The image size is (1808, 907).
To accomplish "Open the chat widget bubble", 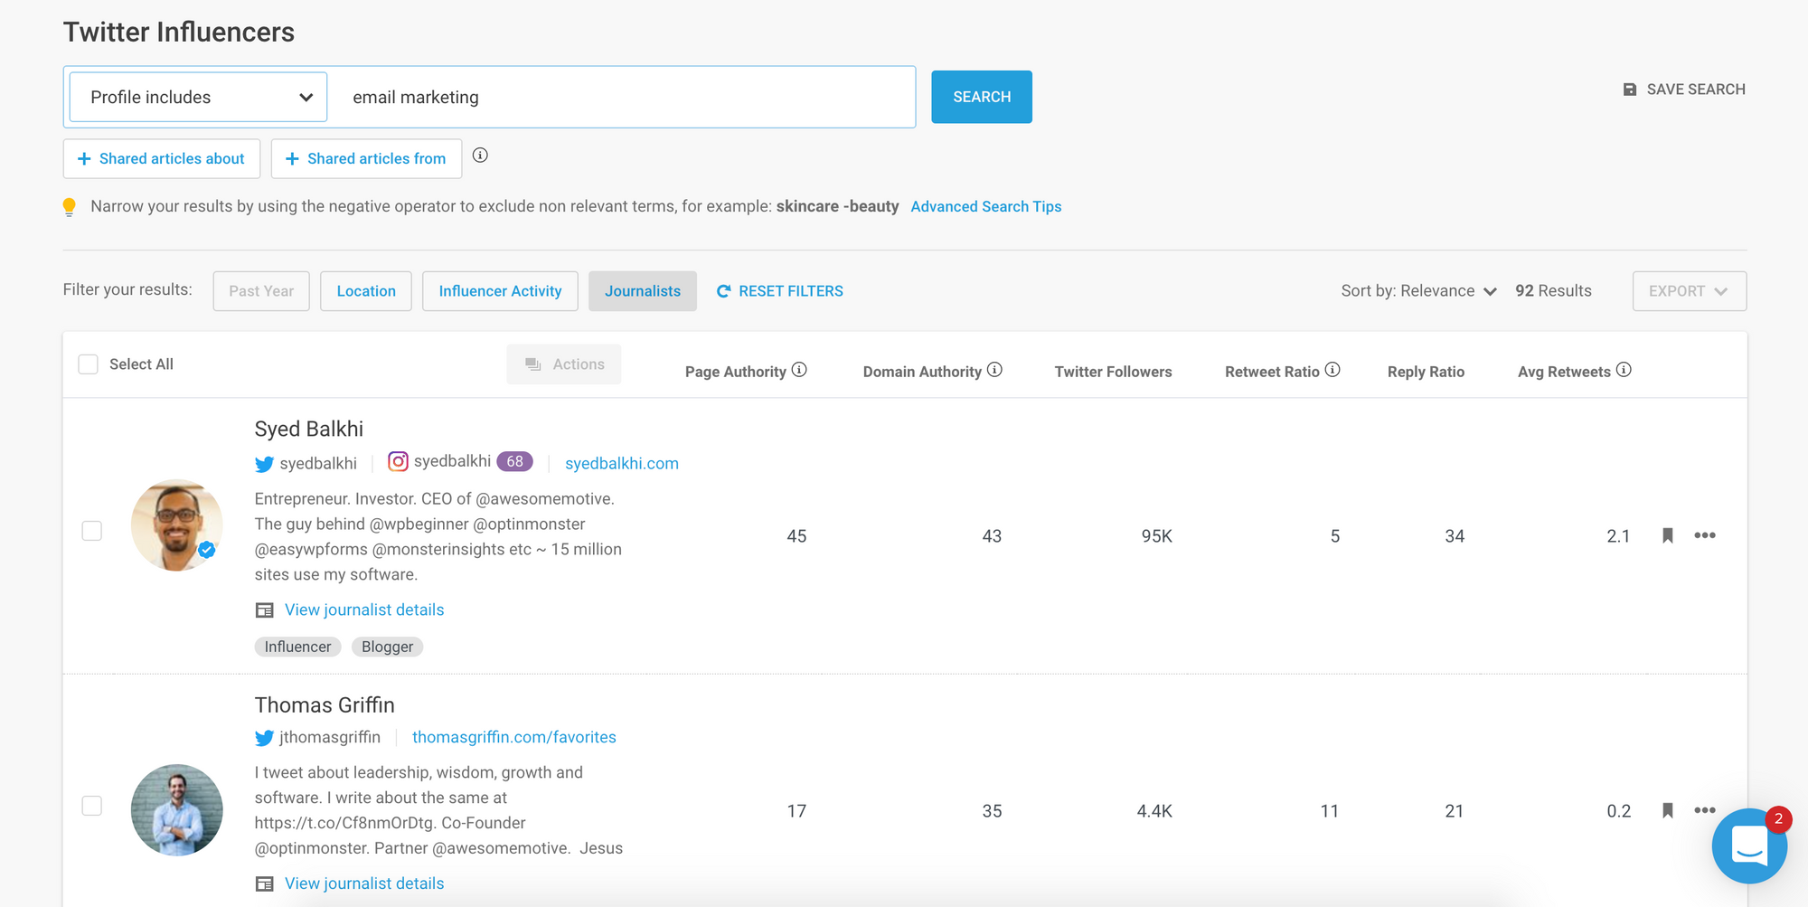I will click(x=1749, y=846).
